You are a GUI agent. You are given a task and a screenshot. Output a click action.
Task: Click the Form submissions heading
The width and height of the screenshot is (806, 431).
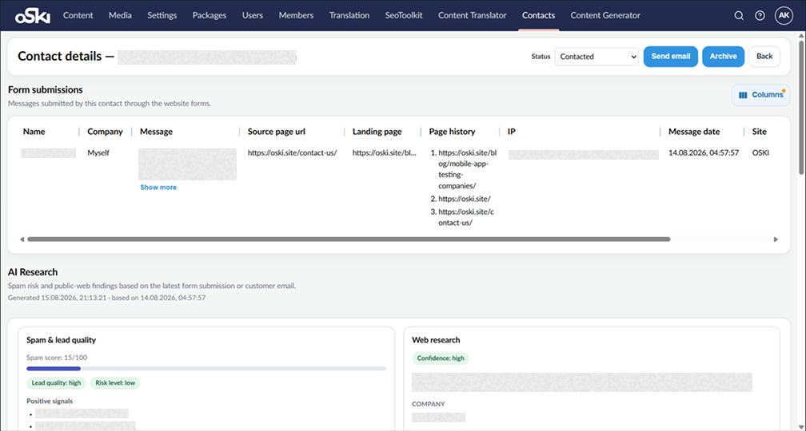point(46,89)
